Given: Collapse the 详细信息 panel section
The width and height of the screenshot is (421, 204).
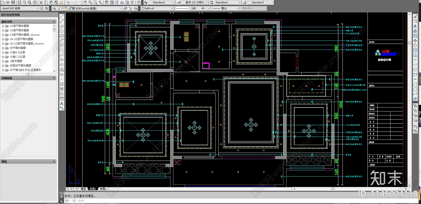Looking at the screenshot, I should [54, 78].
